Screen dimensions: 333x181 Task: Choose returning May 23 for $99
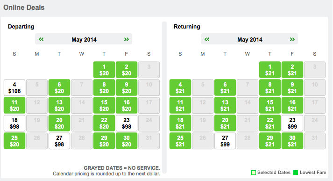click(x=292, y=123)
